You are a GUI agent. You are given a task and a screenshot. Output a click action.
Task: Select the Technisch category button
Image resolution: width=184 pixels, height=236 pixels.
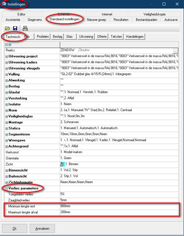point(13,37)
